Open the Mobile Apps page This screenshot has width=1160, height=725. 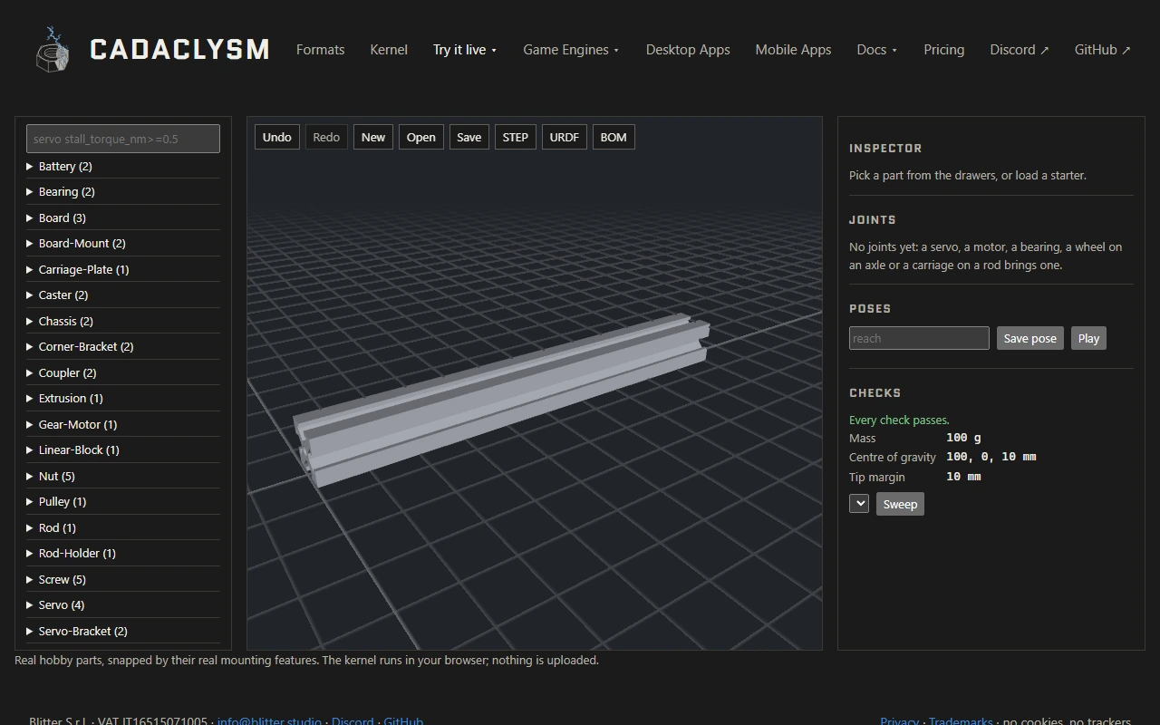point(793,50)
